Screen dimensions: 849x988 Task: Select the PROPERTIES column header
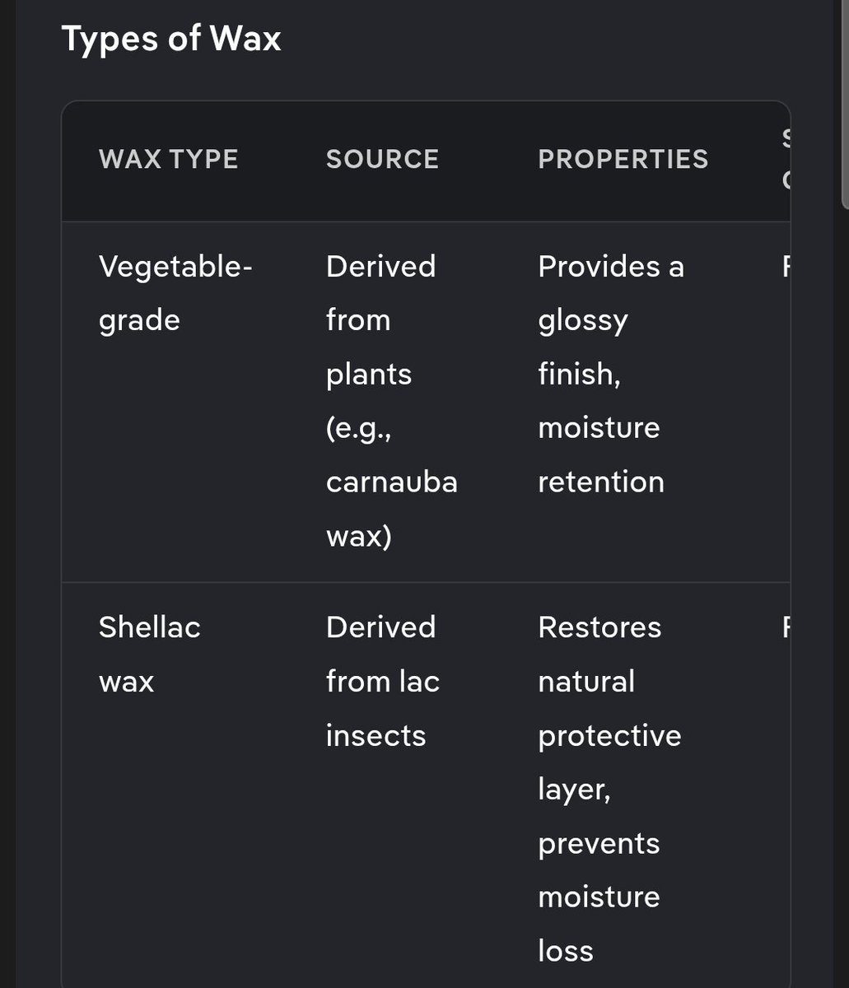click(623, 159)
